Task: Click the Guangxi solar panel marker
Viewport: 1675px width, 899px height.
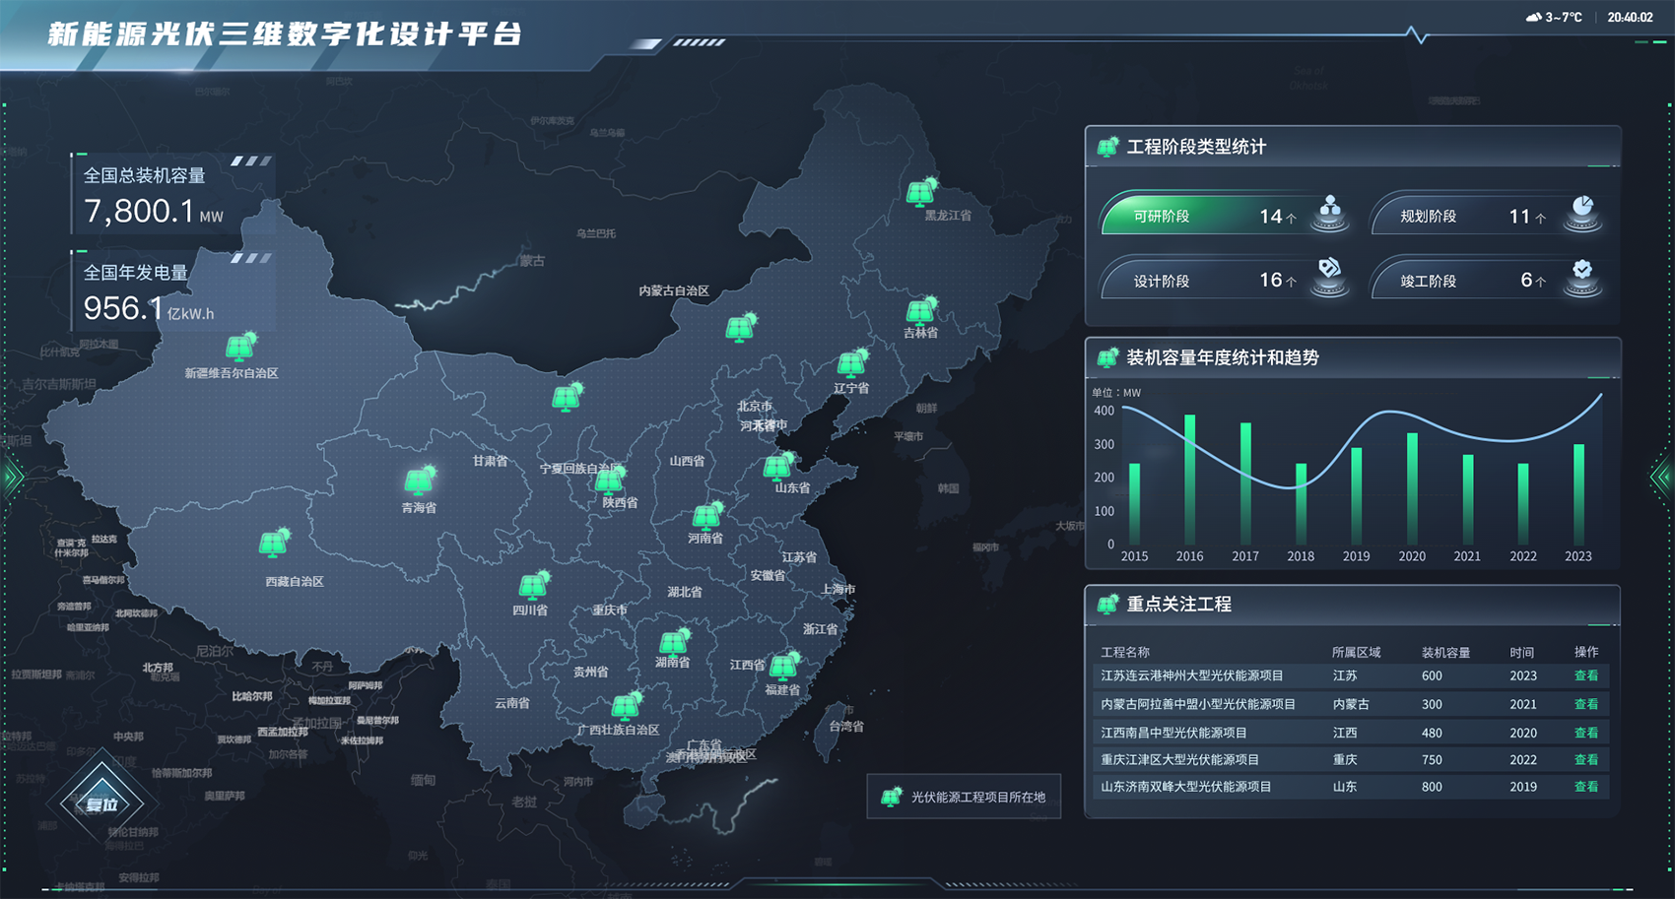Action: (x=625, y=706)
